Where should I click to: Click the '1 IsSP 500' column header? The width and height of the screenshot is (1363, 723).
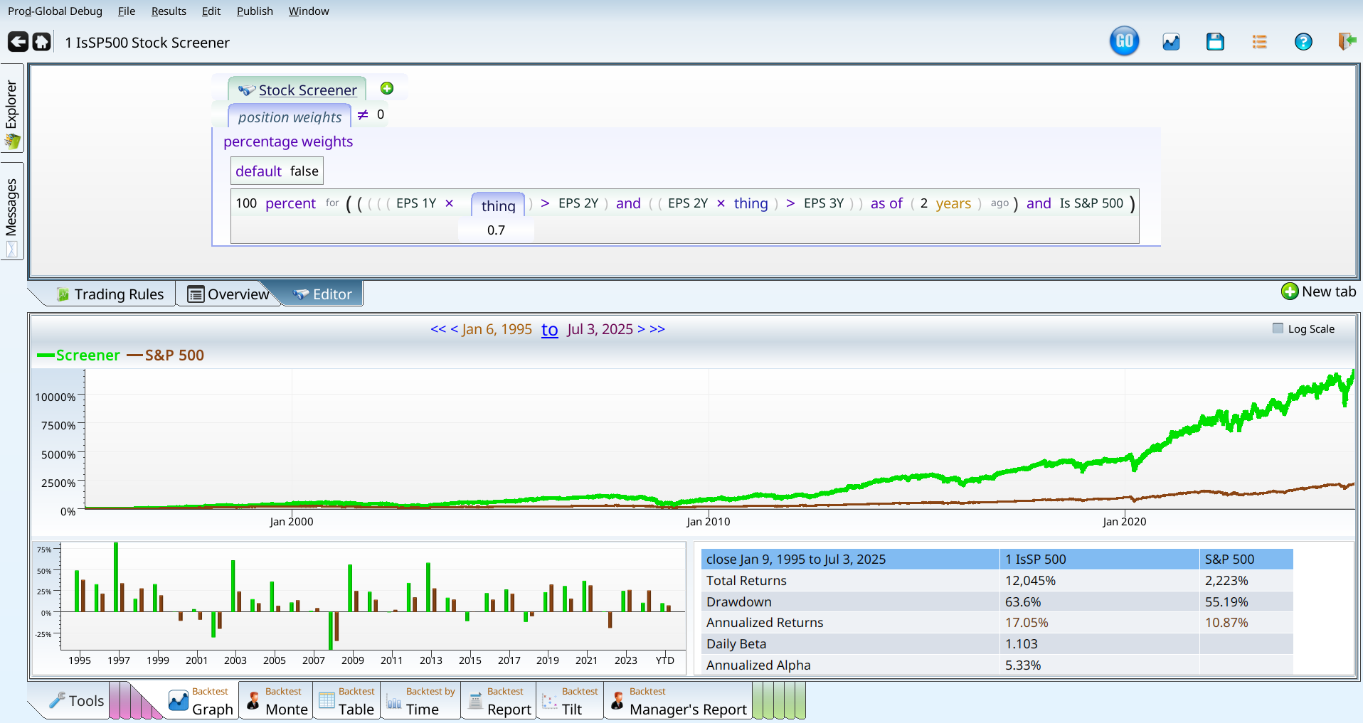tap(1099, 559)
